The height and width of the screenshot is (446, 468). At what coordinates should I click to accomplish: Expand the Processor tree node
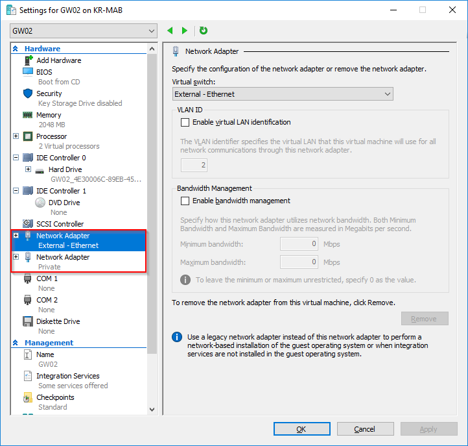[16, 136]
